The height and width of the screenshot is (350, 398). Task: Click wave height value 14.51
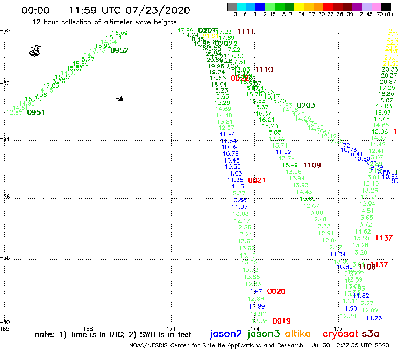[x=366, y=211]
